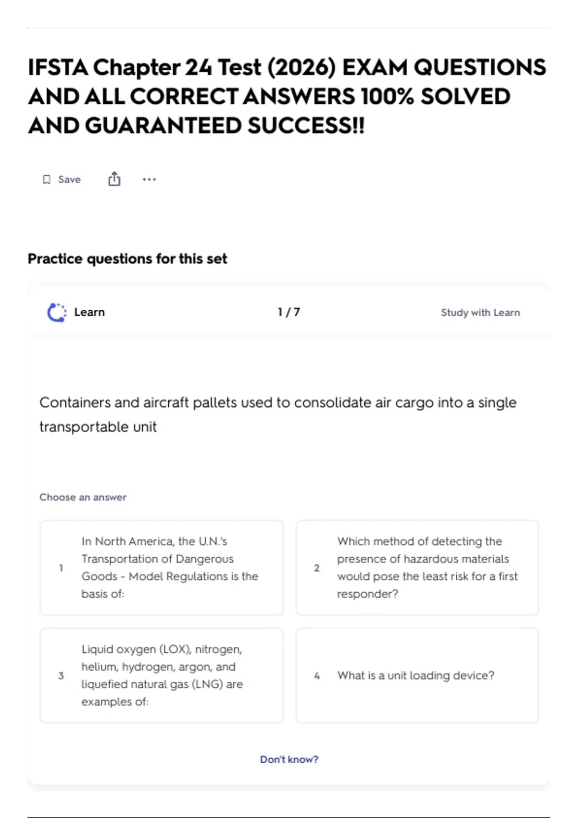The width and height of the screenshot is (577, 818).
Task: Click the IFSTA Chapter 24 Test title
Action: click(287, 96)
